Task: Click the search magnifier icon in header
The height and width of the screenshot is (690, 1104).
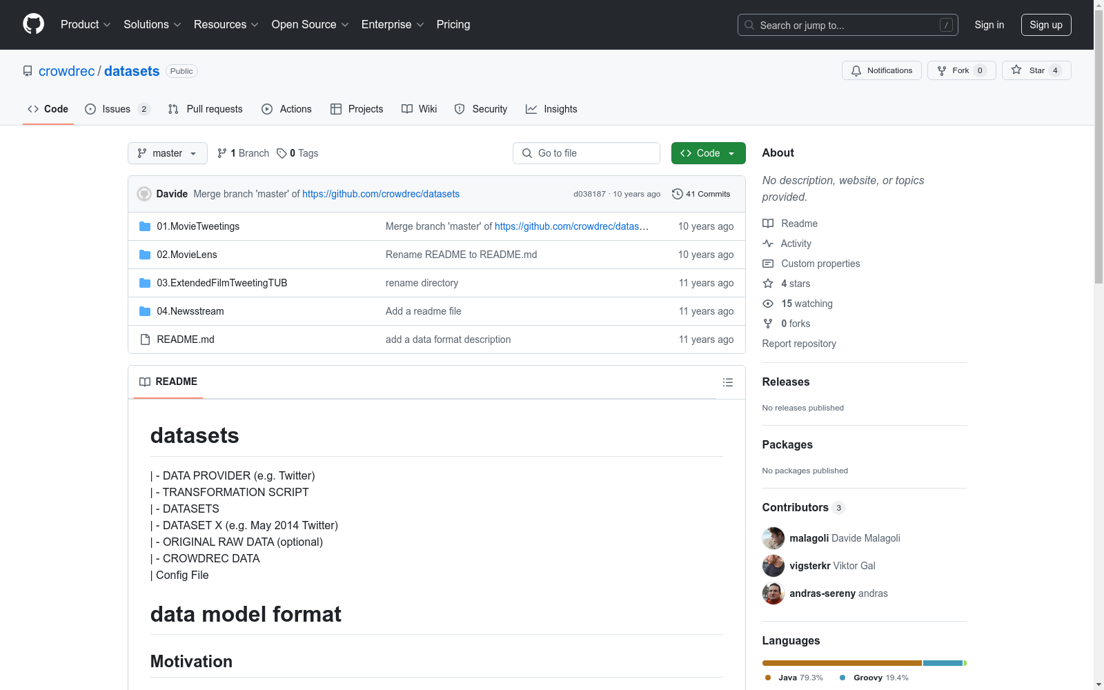Action: 749,25
